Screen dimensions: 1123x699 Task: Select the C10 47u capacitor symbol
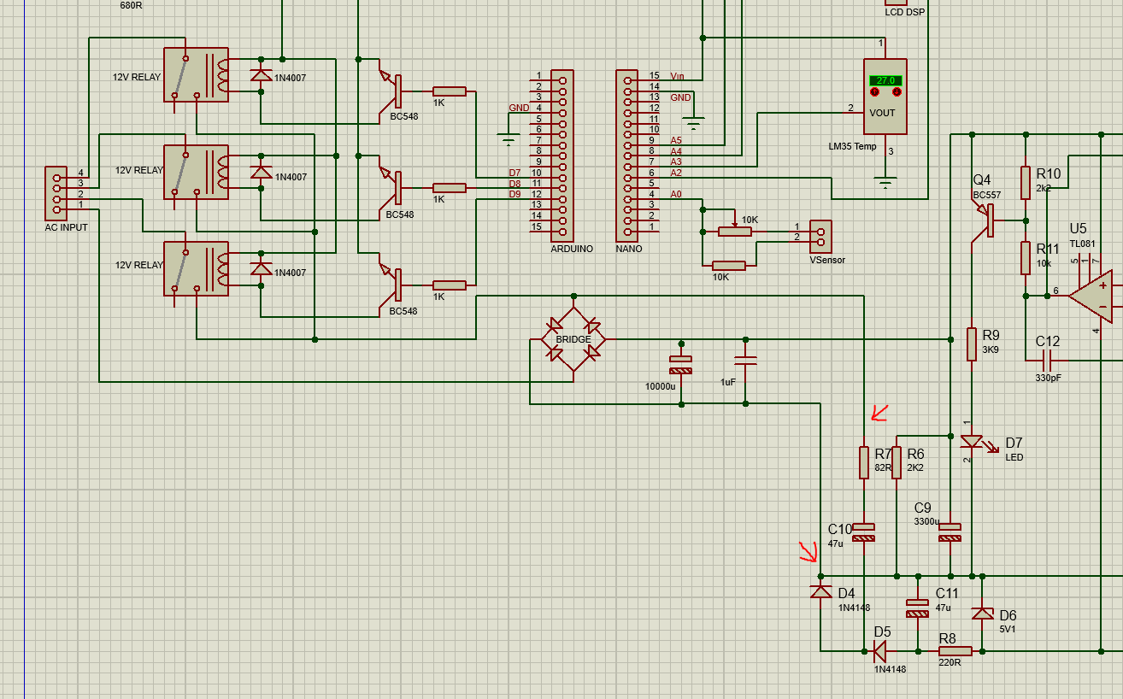pyautogui.click(x=864, y=532)
